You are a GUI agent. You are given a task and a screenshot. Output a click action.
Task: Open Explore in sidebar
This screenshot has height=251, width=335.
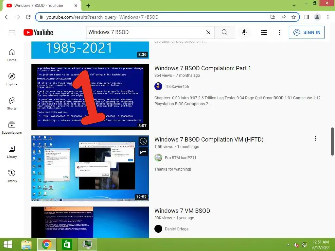[12, 79]
